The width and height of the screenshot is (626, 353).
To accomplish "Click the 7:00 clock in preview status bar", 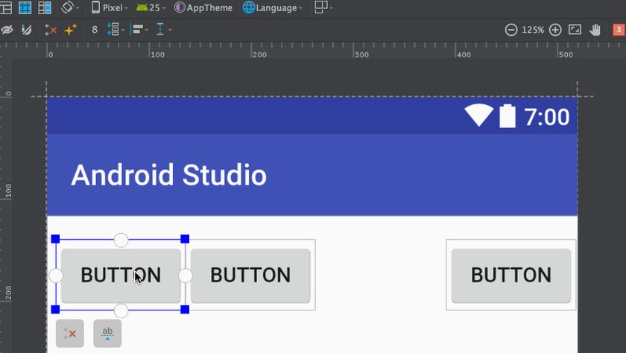I will click(546, 117).
